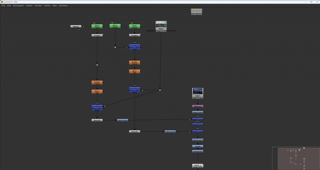
Task: Select the Premult1 node
Action: [x=134, y=132]
